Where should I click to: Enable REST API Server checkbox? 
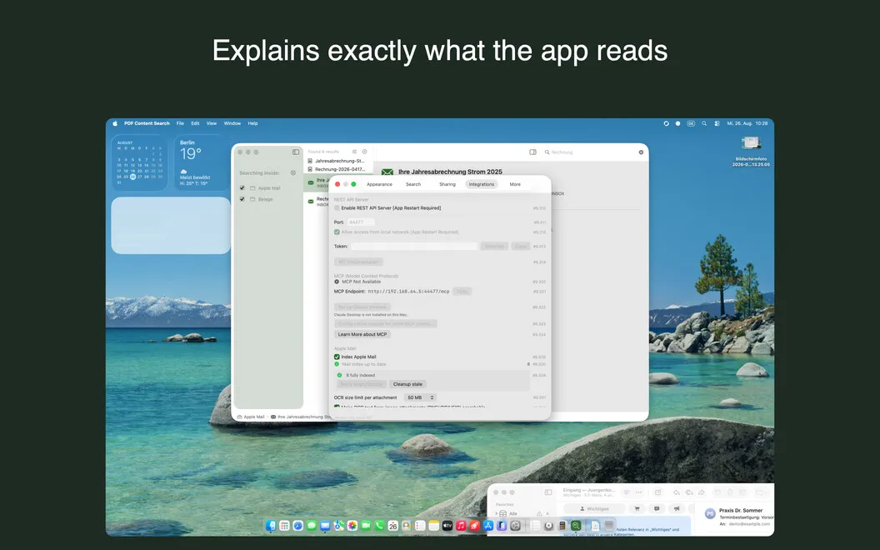(337, 208)
